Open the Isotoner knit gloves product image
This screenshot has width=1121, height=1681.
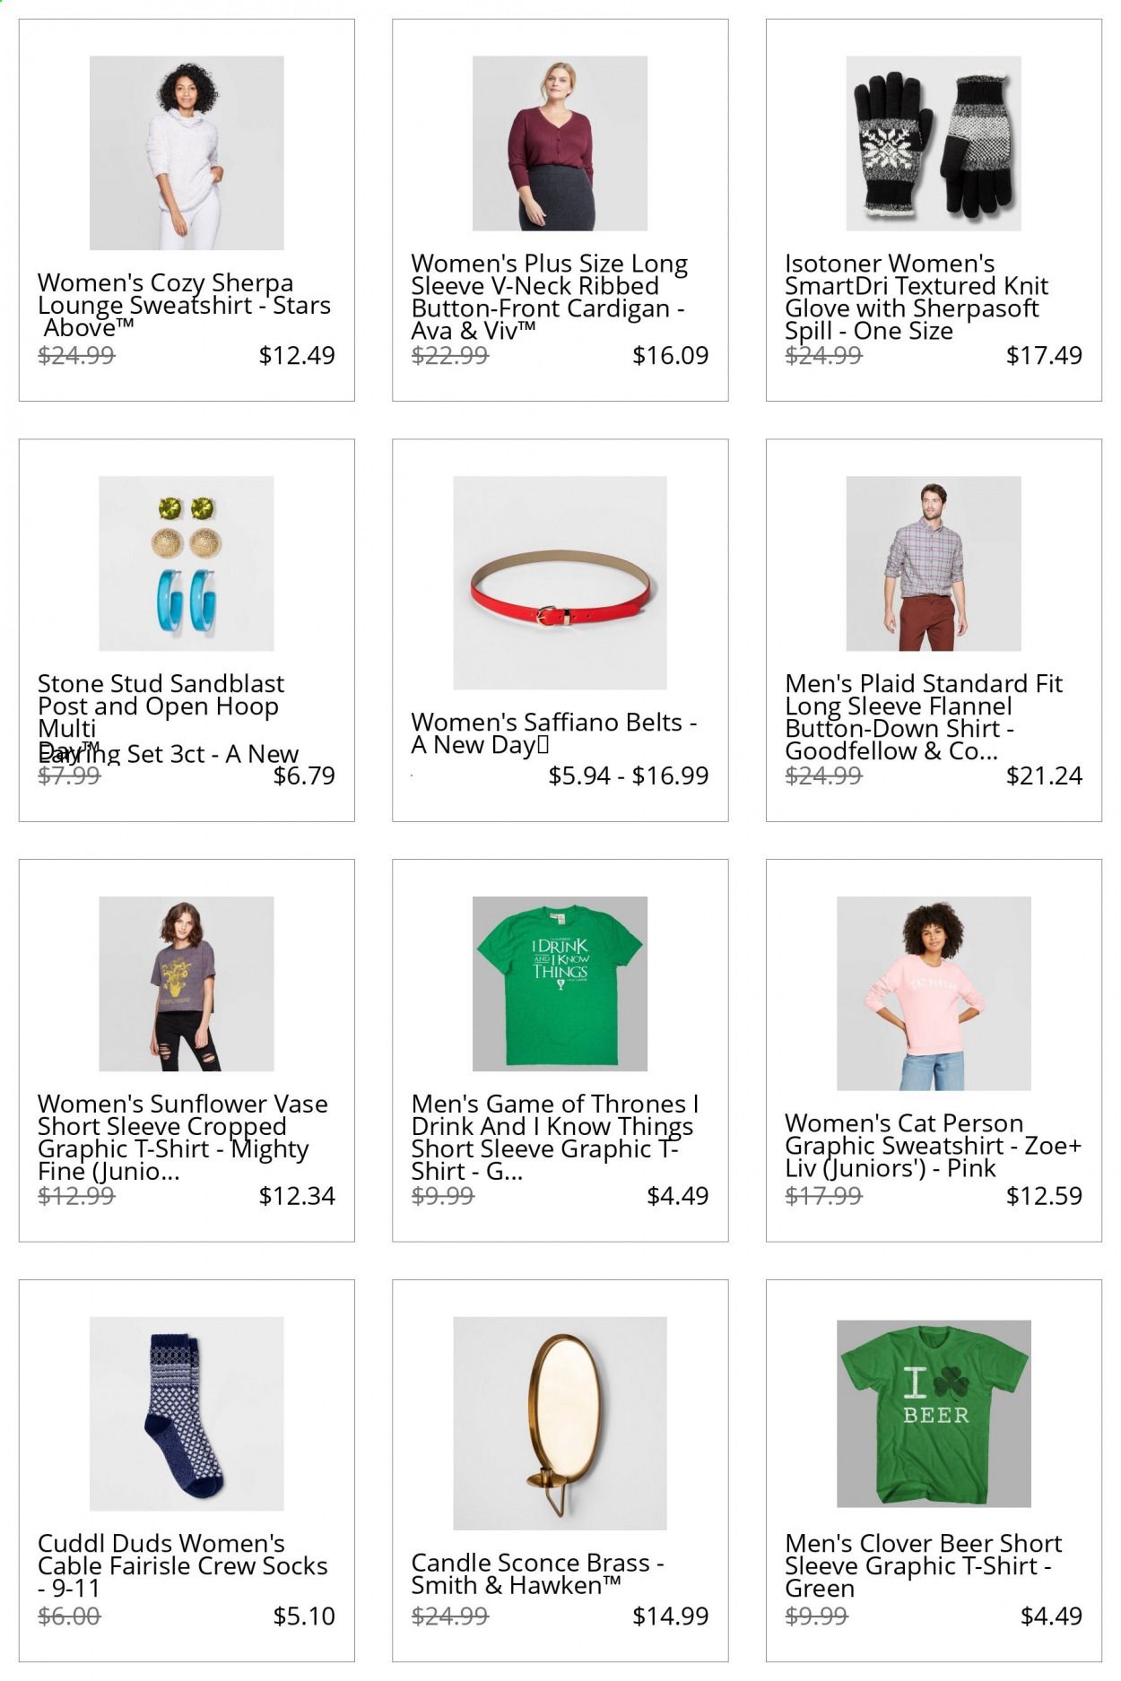[x=934, y=143]
